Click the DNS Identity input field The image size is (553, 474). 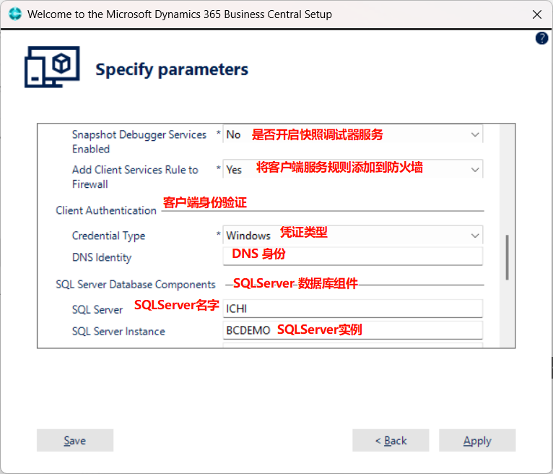[353, 257]
